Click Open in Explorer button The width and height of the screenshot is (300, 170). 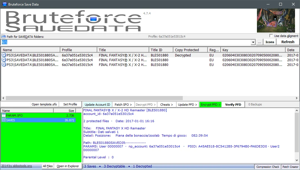pos(68,166)
